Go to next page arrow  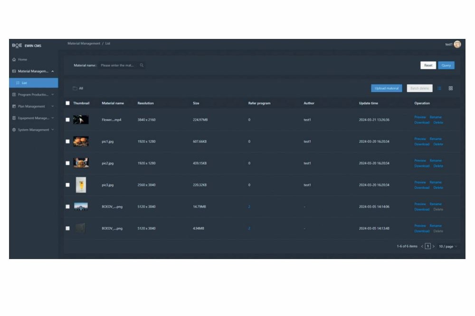pos(434,246)
